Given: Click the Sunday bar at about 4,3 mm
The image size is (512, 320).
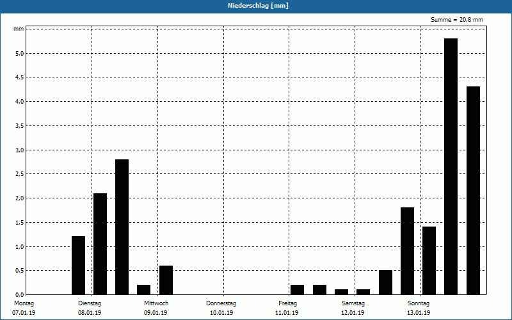Looking at the screenshot, I should point(473,191).
